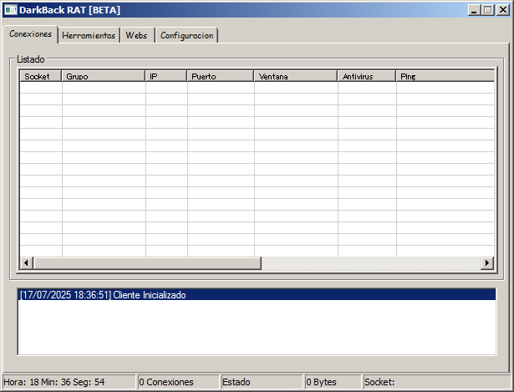Click the Ventana column header
This screenshot has width=514, height=392.
296,76
